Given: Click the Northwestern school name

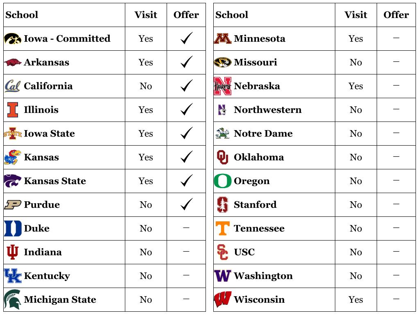Looking at the screenshot, I should click(267, 110).
